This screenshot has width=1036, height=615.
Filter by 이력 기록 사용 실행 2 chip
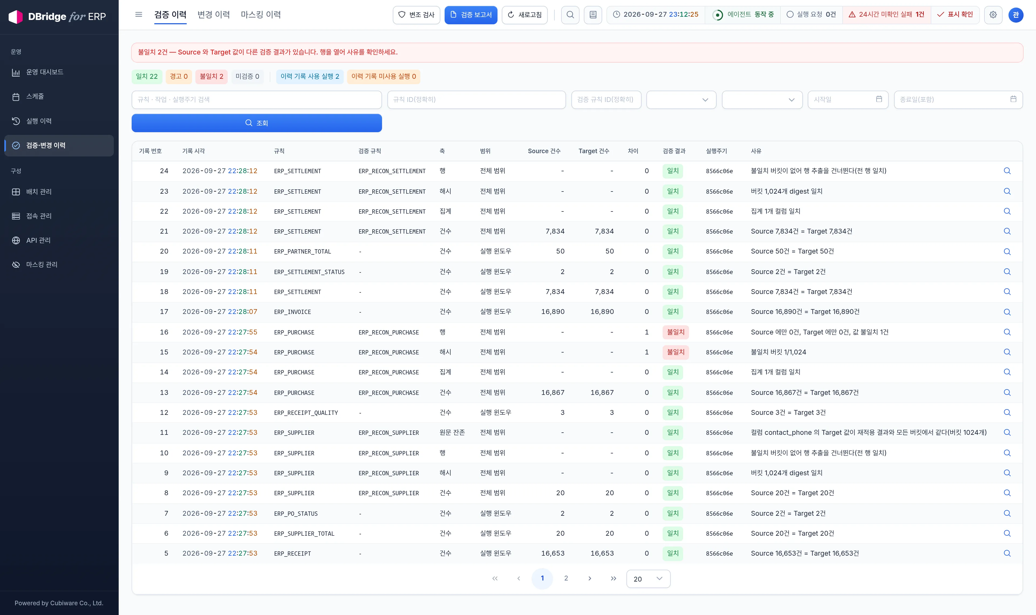[309, 77]
